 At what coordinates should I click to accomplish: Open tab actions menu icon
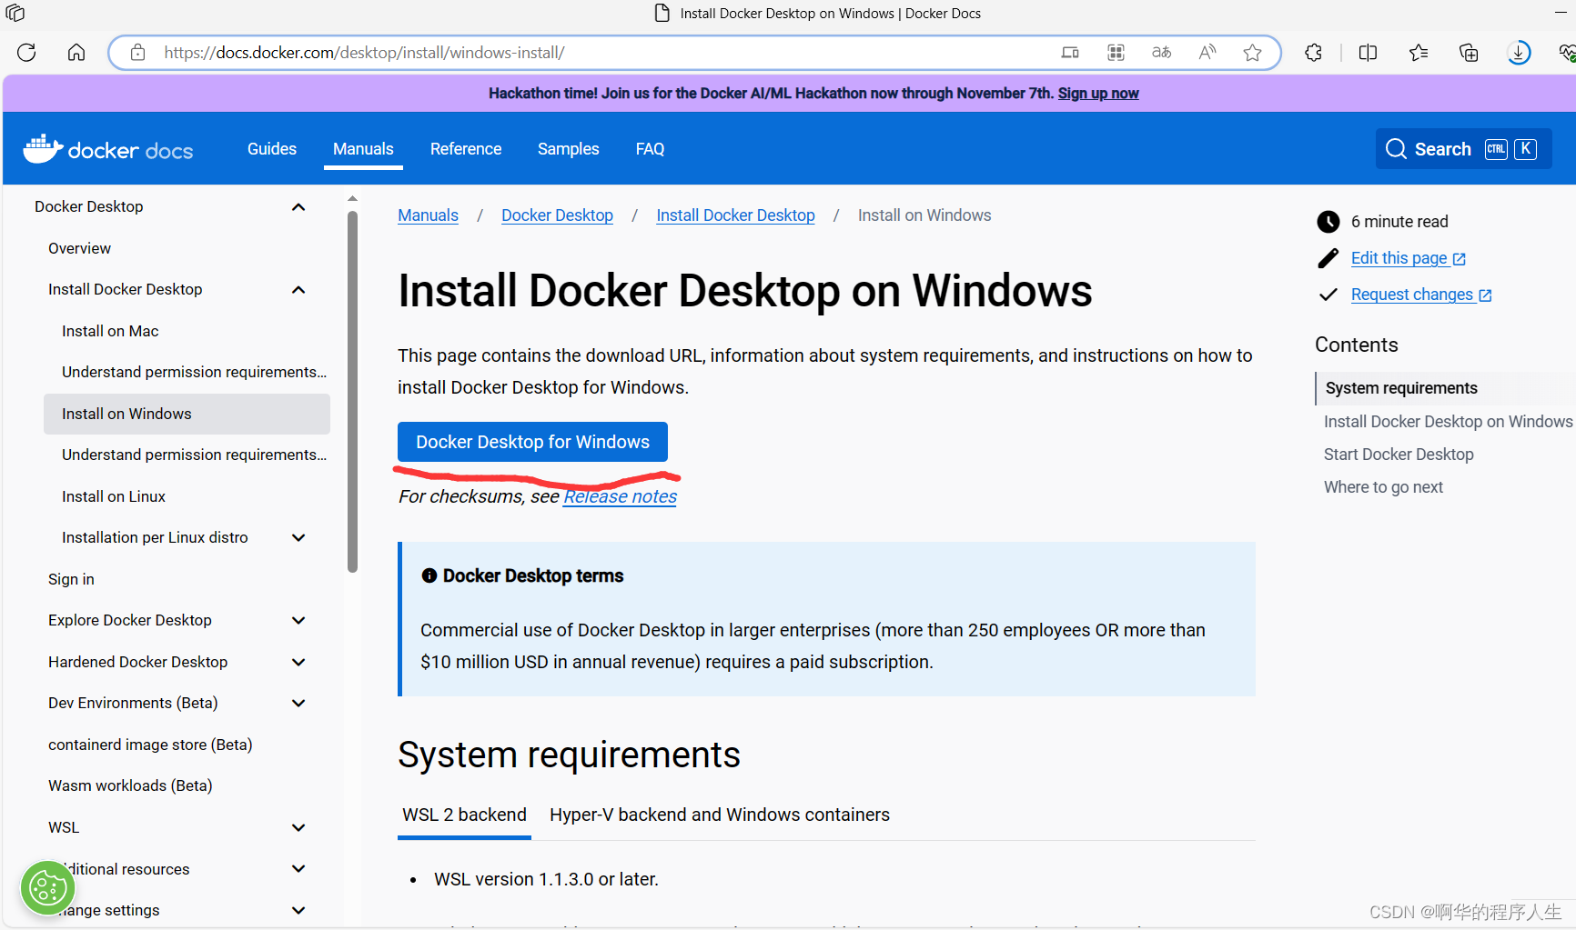pyautogui.click(x=15, y=13)
